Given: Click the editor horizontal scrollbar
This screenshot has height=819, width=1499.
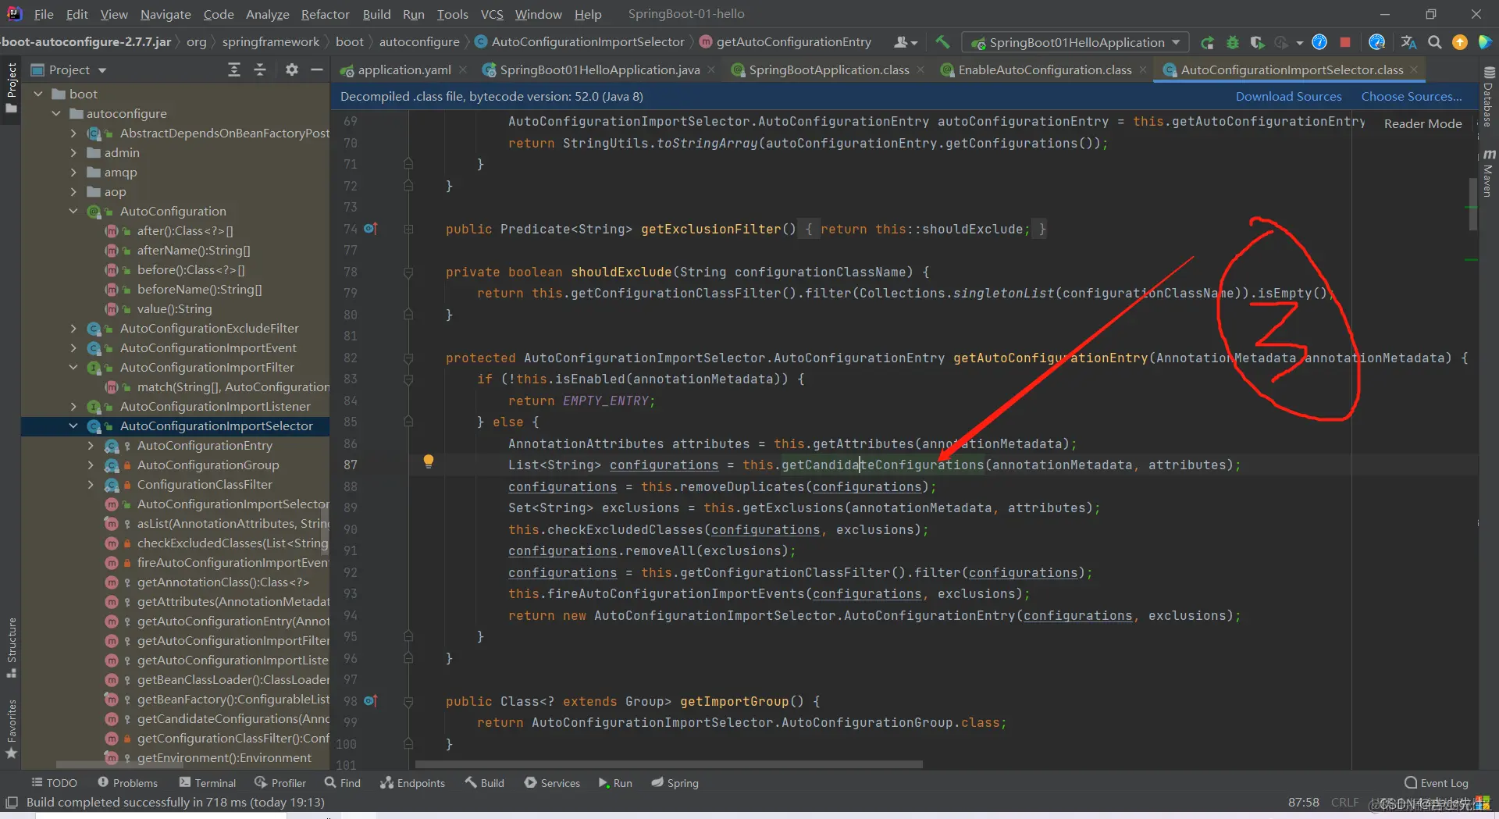Looking at the screenshot, I should coord(669,764).
